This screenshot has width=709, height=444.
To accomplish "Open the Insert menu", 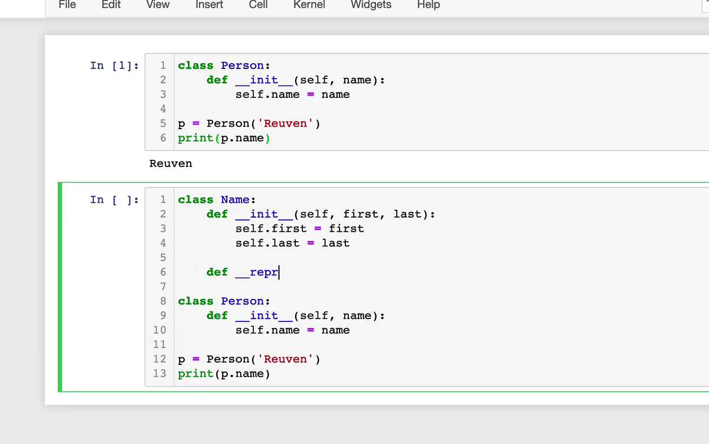I will [209, 5].
